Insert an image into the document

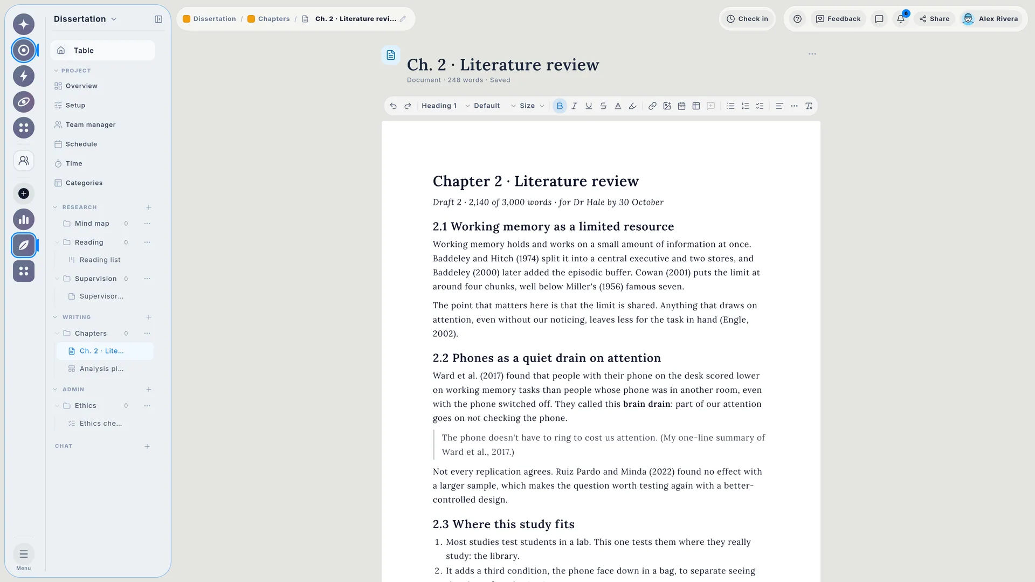pyautogui.click(x=667, y=106)
